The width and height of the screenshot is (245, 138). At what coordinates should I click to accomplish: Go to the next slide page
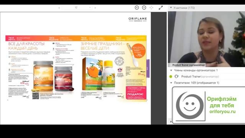[95, 8]
